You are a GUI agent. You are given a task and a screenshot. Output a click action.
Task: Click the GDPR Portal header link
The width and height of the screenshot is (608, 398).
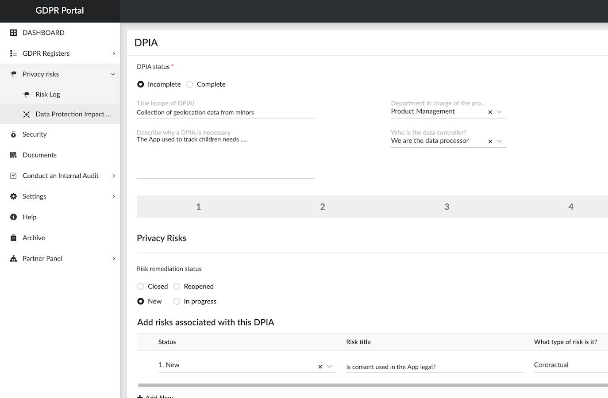[x=60, y=11]
